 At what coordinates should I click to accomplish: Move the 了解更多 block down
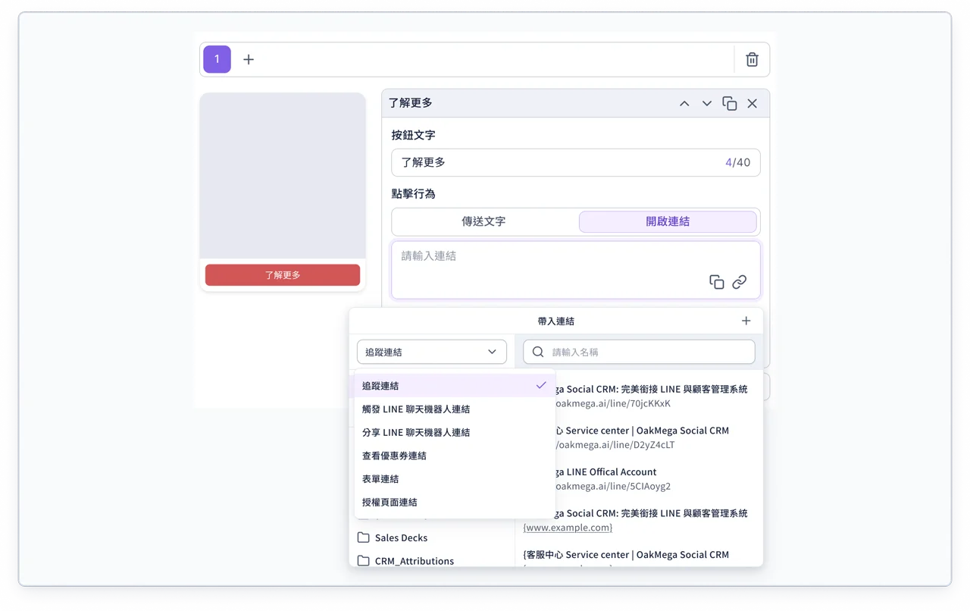pyautogui.click(x=707, y=103)
